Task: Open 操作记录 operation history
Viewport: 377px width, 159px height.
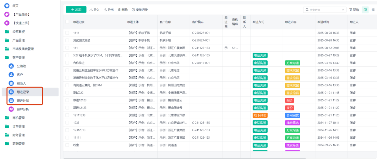Action: point(140,10)
